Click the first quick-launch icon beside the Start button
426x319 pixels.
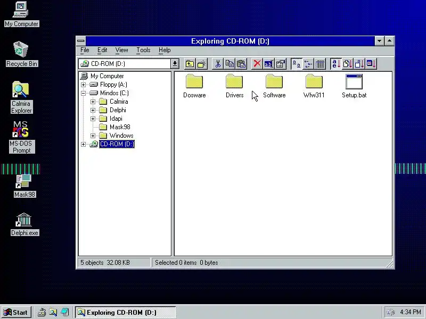[42, 313]
